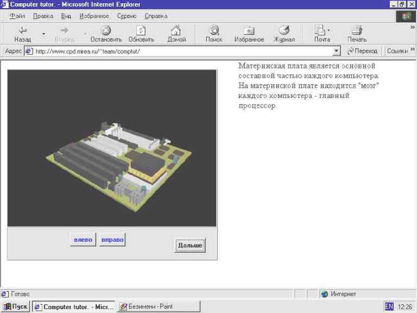This screenshot has height=313, width=417.
Task: Open the Избранное menu in menu bar
Action: click(x=94, y=16)
